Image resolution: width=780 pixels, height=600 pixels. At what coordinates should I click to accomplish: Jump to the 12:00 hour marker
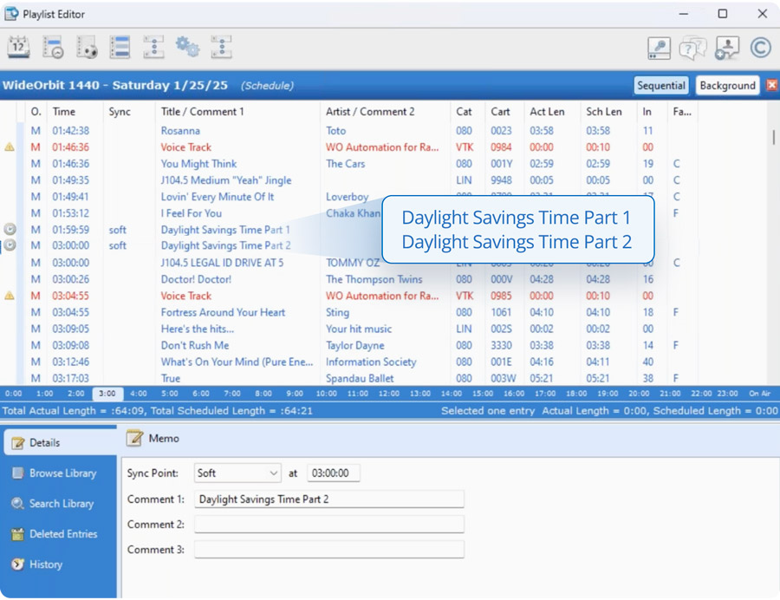pos(389,394)
